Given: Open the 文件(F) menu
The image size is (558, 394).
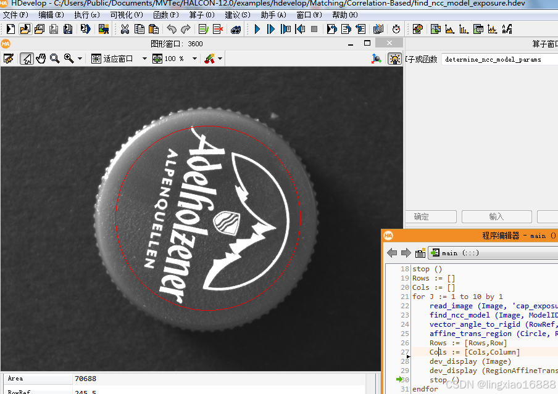Looking at the screenshot, I should coord(15,15).
